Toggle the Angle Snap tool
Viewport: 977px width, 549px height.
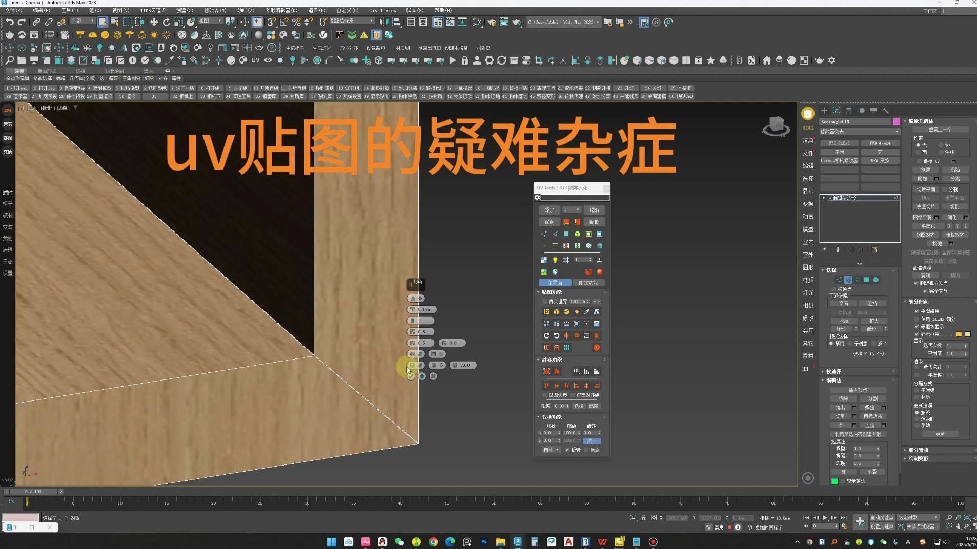click(x=283, y=22)
